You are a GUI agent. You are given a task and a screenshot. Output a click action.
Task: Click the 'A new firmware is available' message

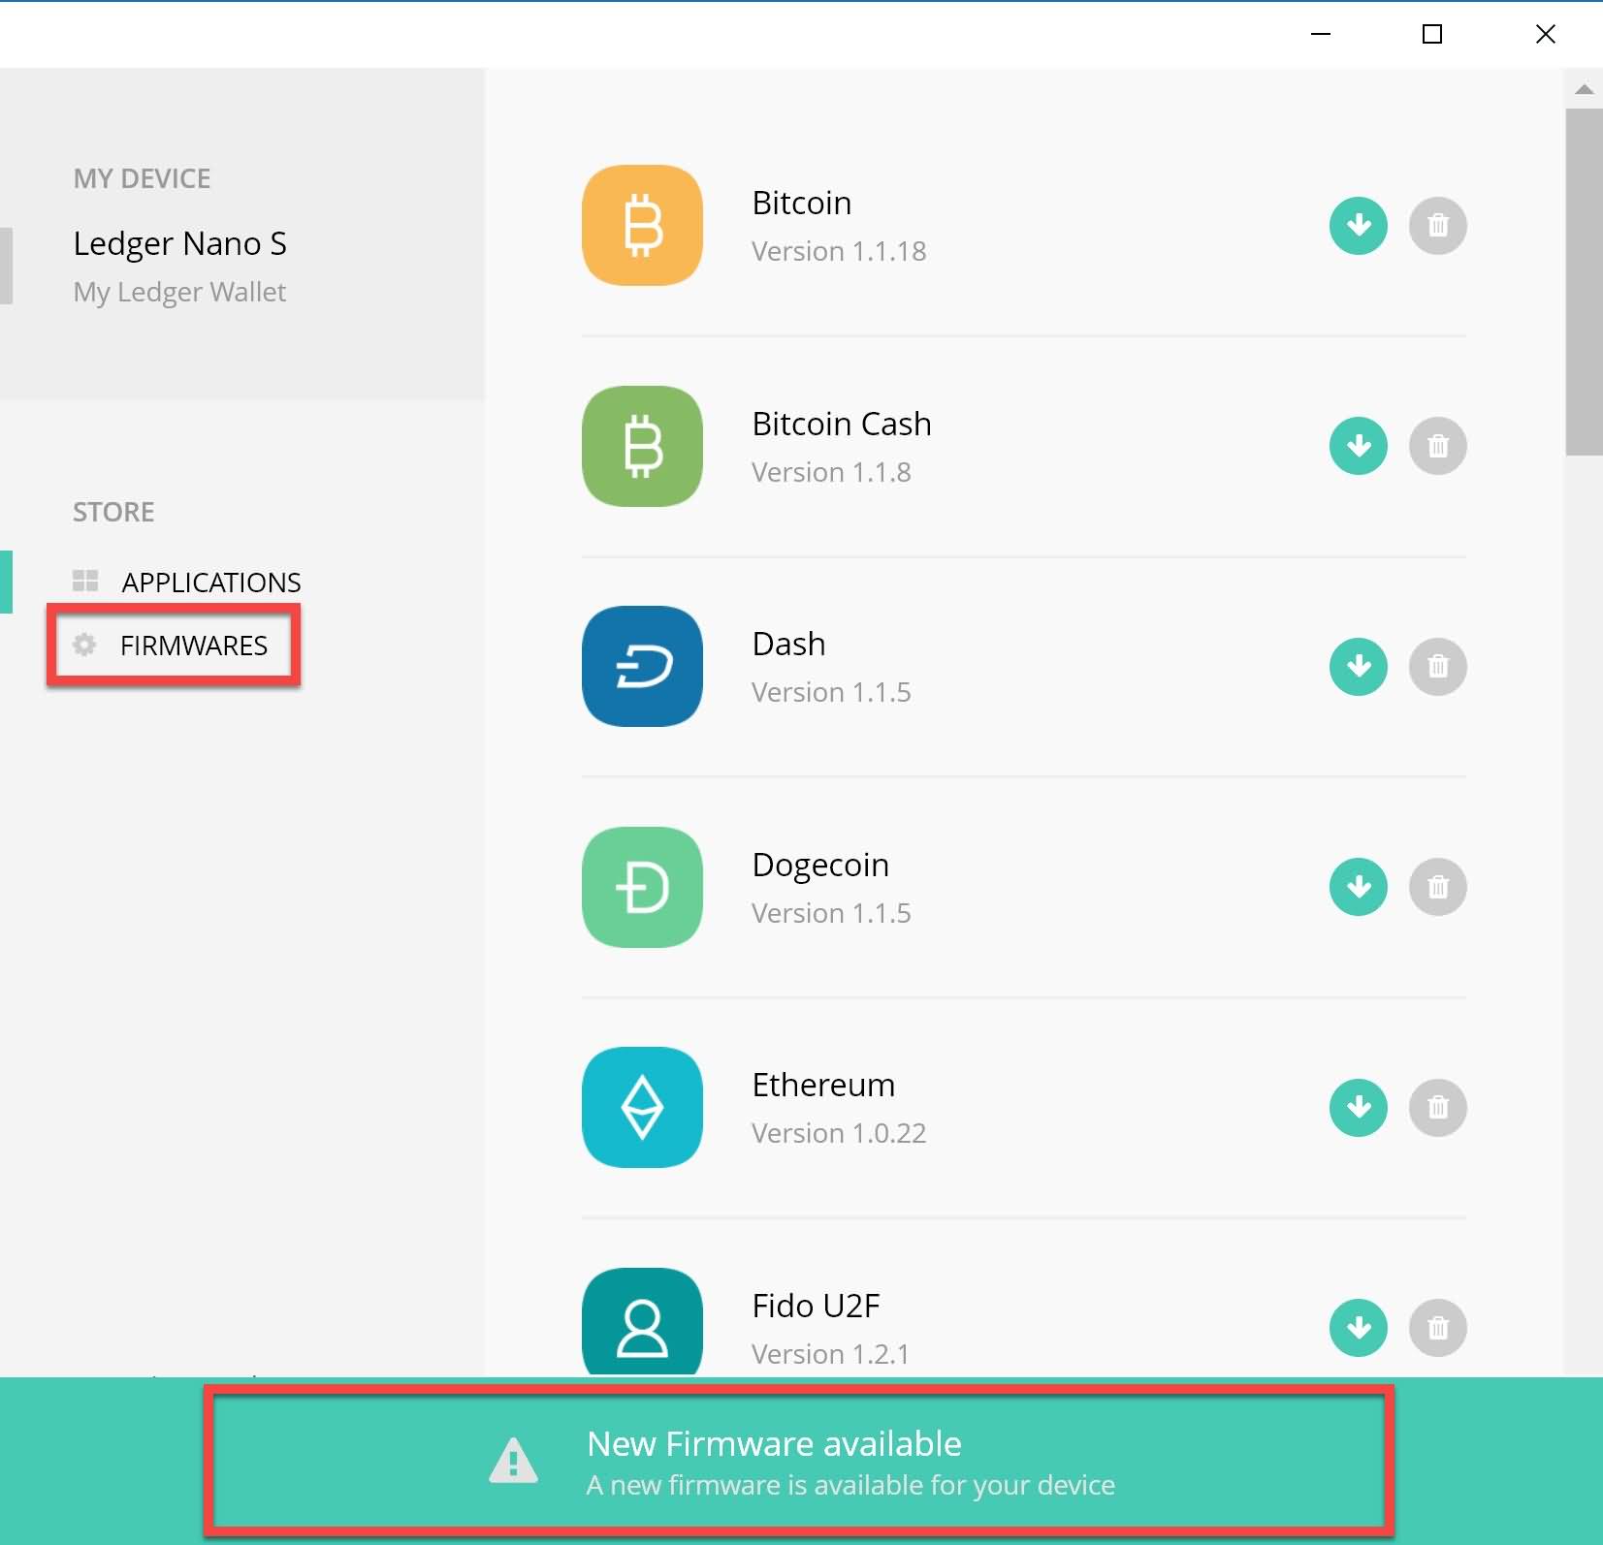[x=850, y=1485]
